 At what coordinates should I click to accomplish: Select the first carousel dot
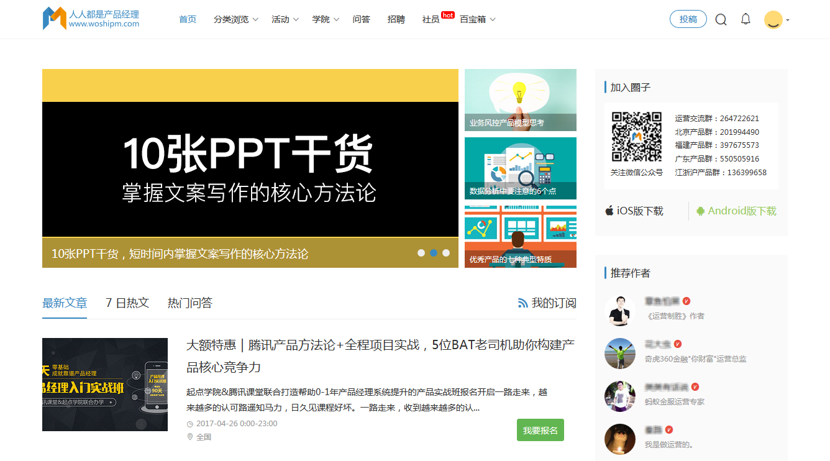(421, 253)
